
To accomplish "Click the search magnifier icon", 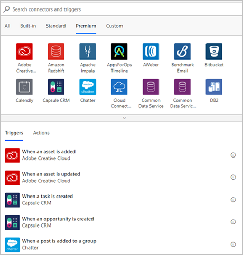I will (6, 9).
